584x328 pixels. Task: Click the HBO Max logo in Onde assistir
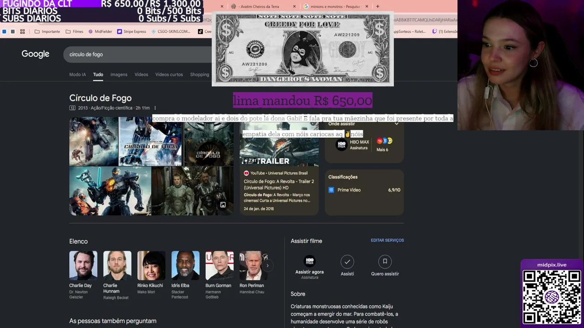coord(341,145)
